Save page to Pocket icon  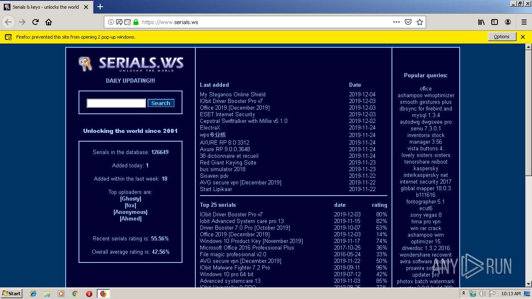(x=408, y=22)
